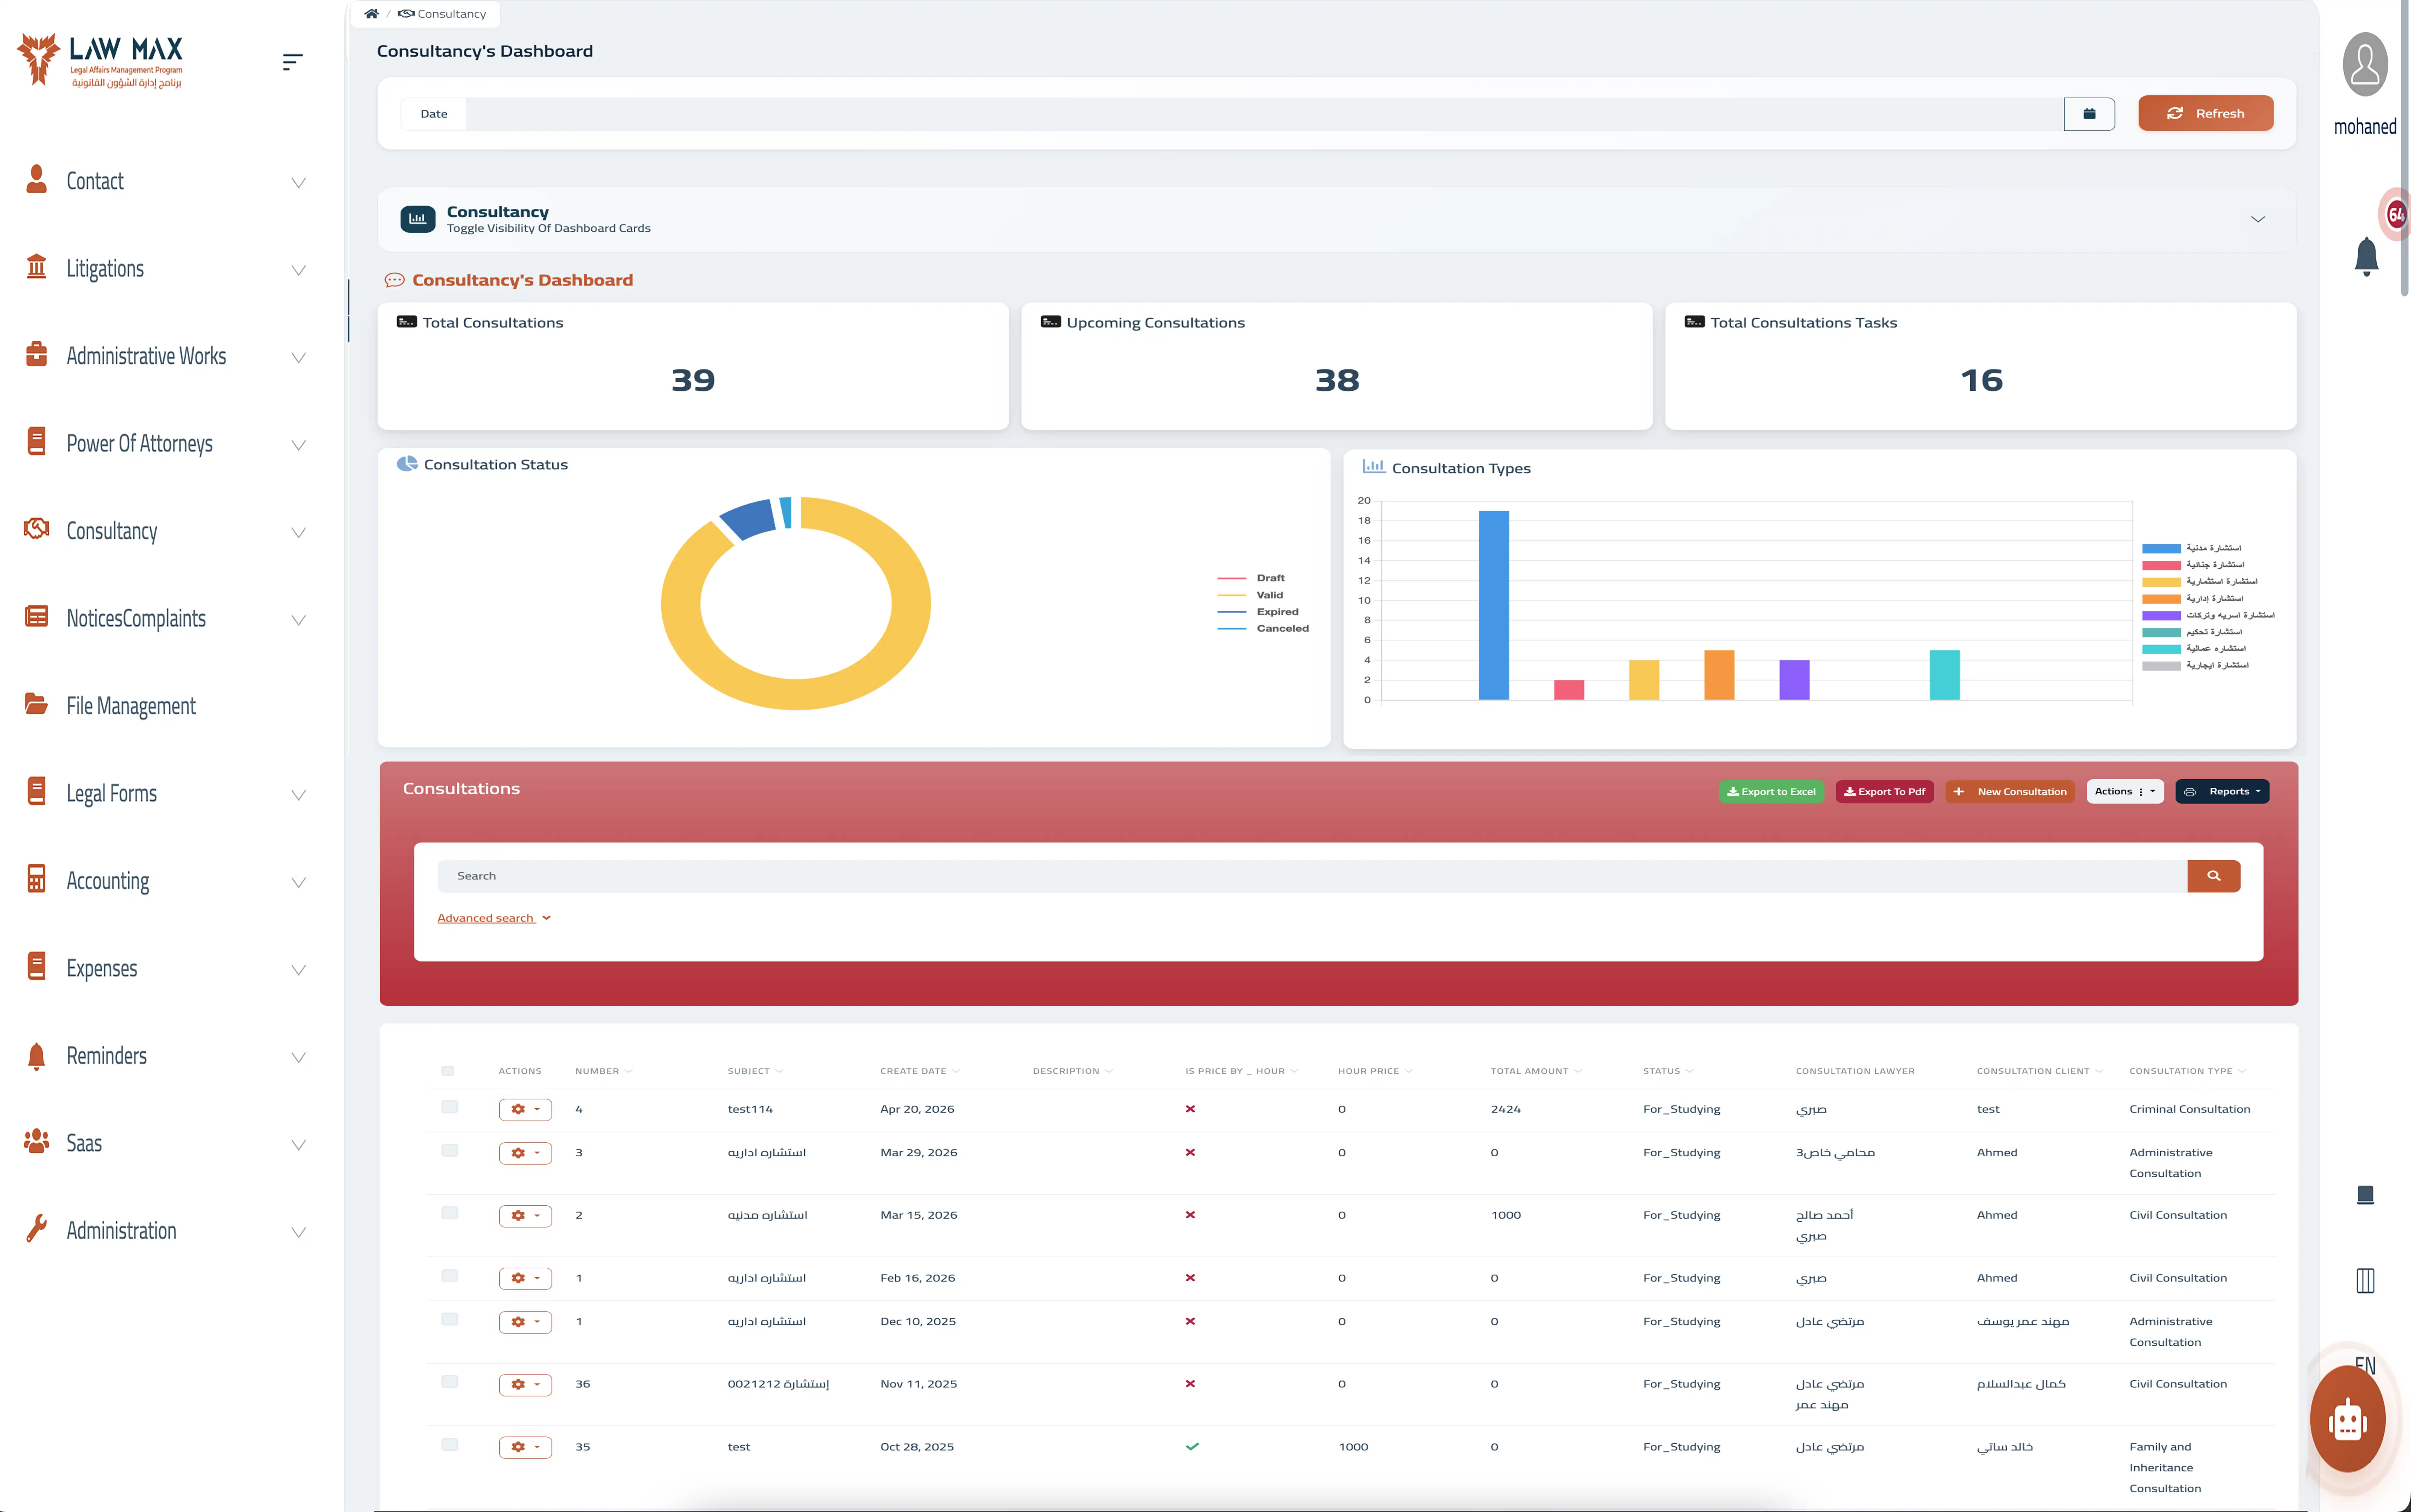Click the columns layout icon on right rail
The image size is (2411, 1512).
(x=2365, y=1281)
